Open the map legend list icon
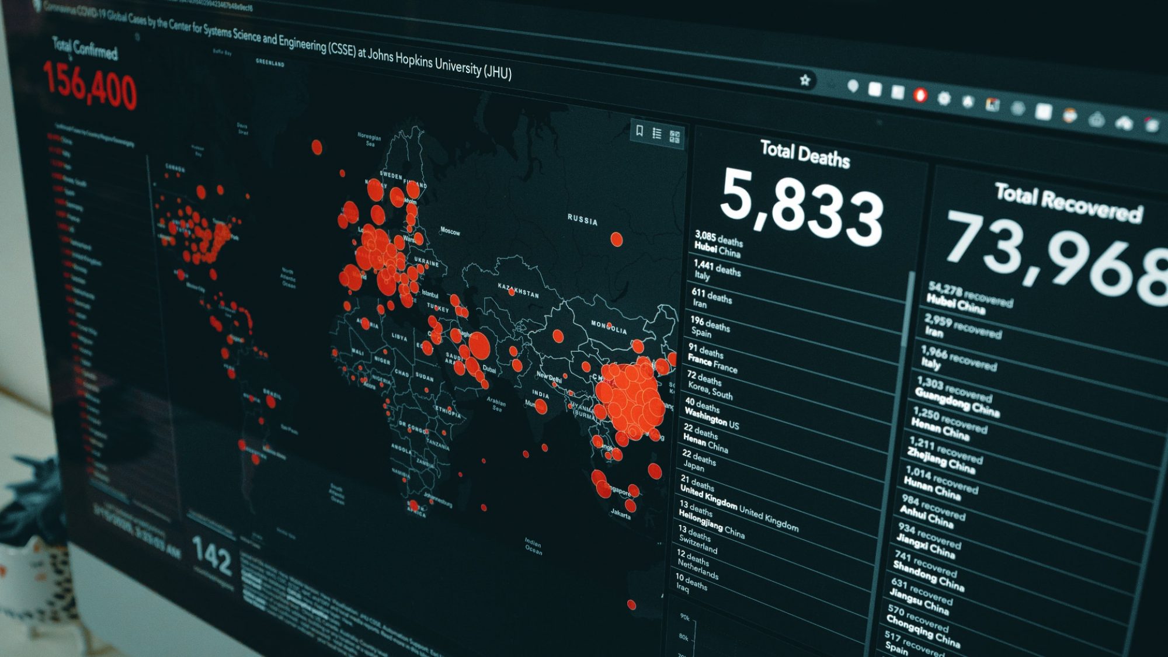Screen dimensions: 1168x657 point(657,134)
